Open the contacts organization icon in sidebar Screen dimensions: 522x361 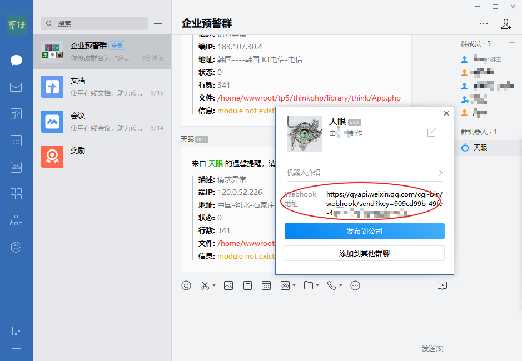click(16, 220)
